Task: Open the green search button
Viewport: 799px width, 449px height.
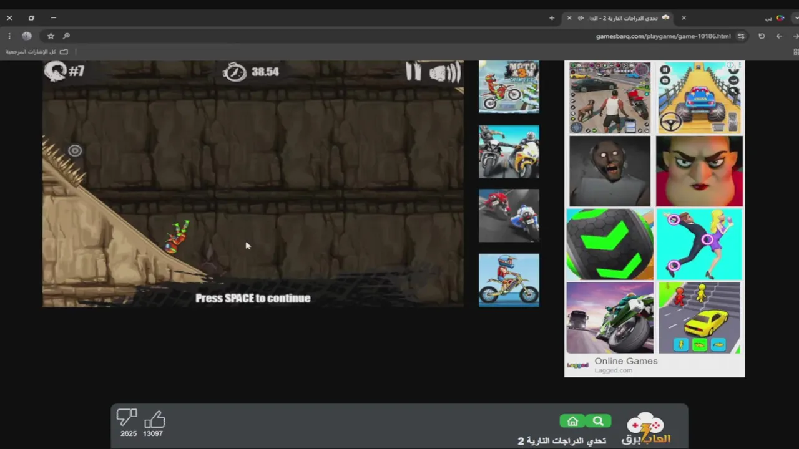Action: point(598,422)
